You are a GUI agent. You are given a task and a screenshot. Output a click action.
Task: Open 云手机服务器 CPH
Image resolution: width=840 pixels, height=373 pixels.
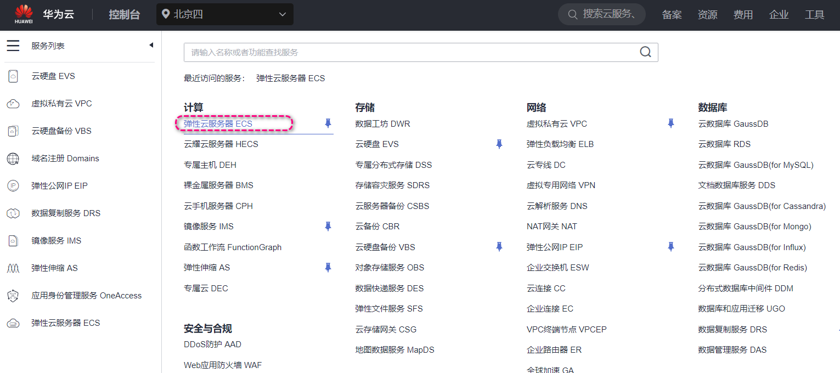tap(218, 206)
